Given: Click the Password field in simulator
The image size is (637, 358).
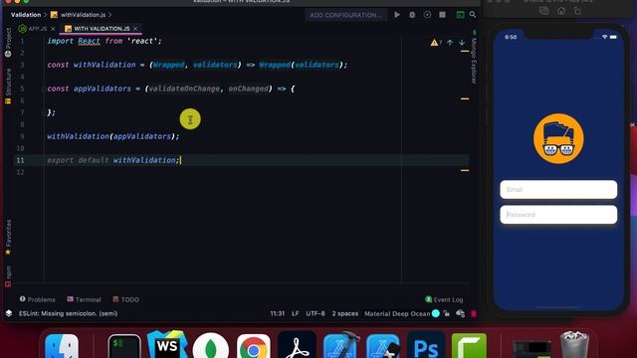Looking at the screenshot, I should pos(558,215).
